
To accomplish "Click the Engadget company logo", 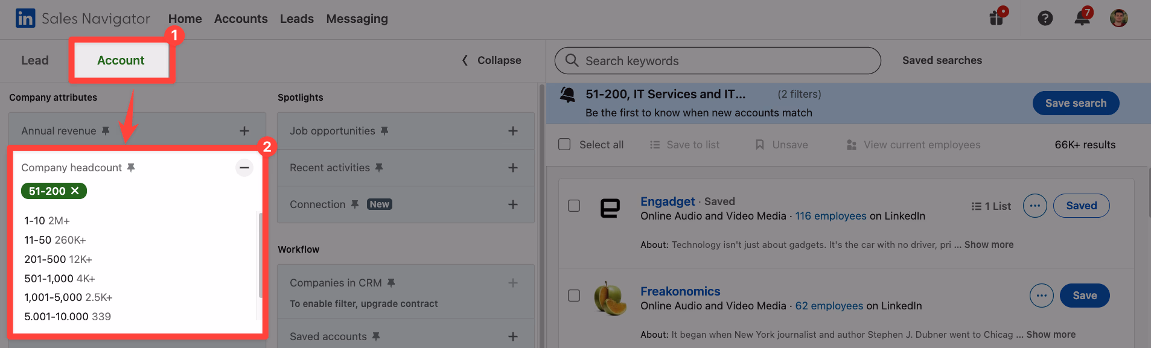I will tap(610, 208).
